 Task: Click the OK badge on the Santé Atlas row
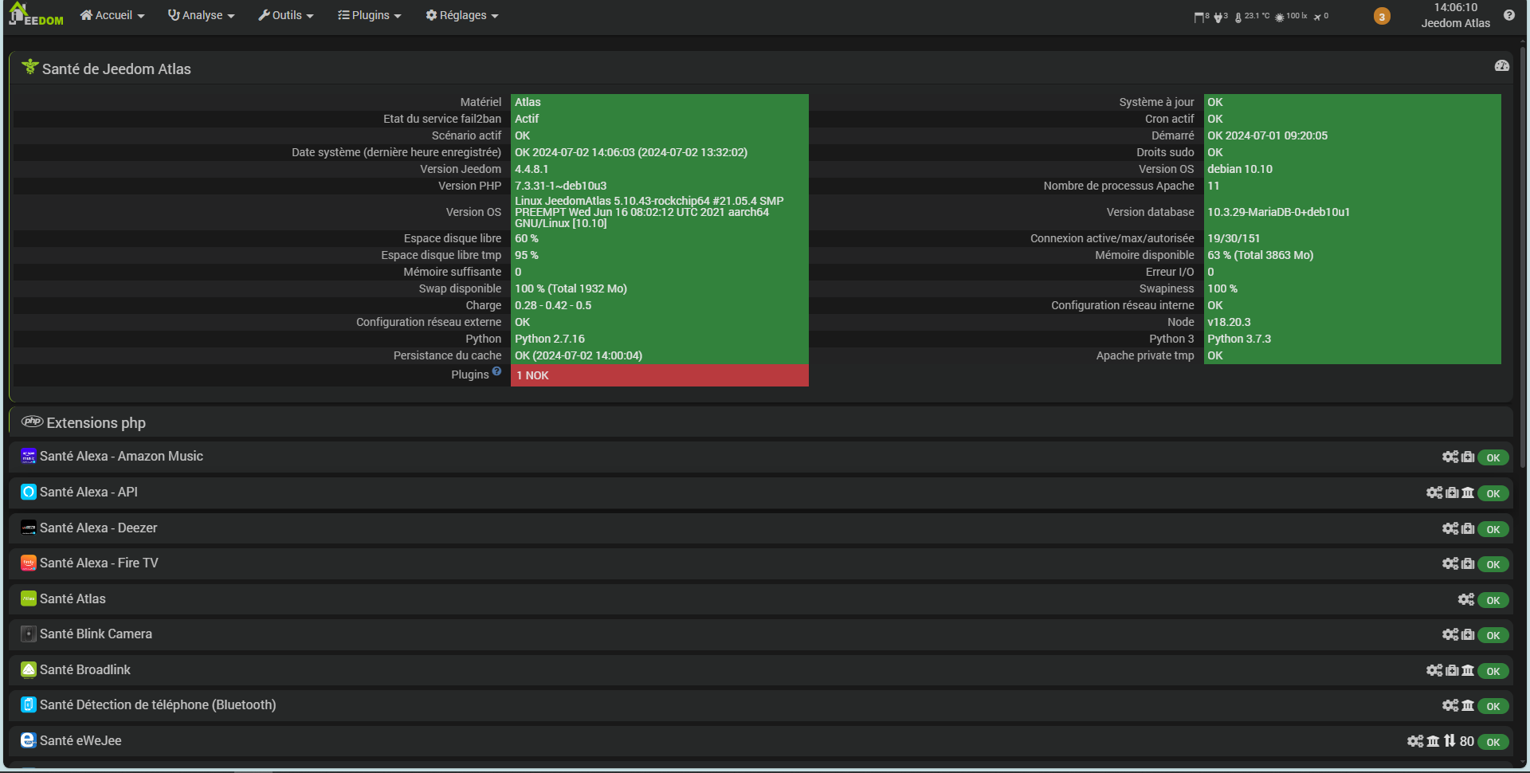coord(1493,600)
